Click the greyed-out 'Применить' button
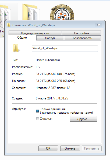Image resolution: width=110 pixels, height=160 pixels. point(92,148)
